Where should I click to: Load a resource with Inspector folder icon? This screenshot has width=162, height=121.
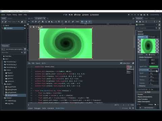pyautogui.click(x=140, y=22)
